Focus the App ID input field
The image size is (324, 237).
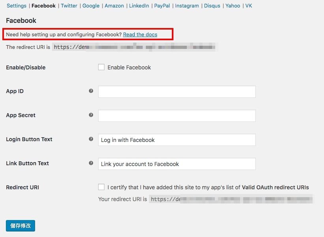(x=177, y=92)
